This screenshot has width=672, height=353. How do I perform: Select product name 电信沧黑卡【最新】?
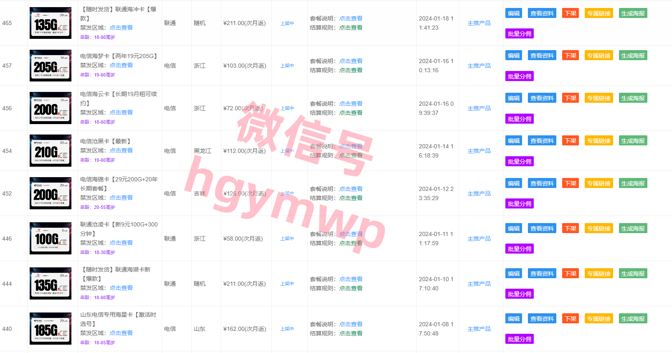[x=106, y=141]
